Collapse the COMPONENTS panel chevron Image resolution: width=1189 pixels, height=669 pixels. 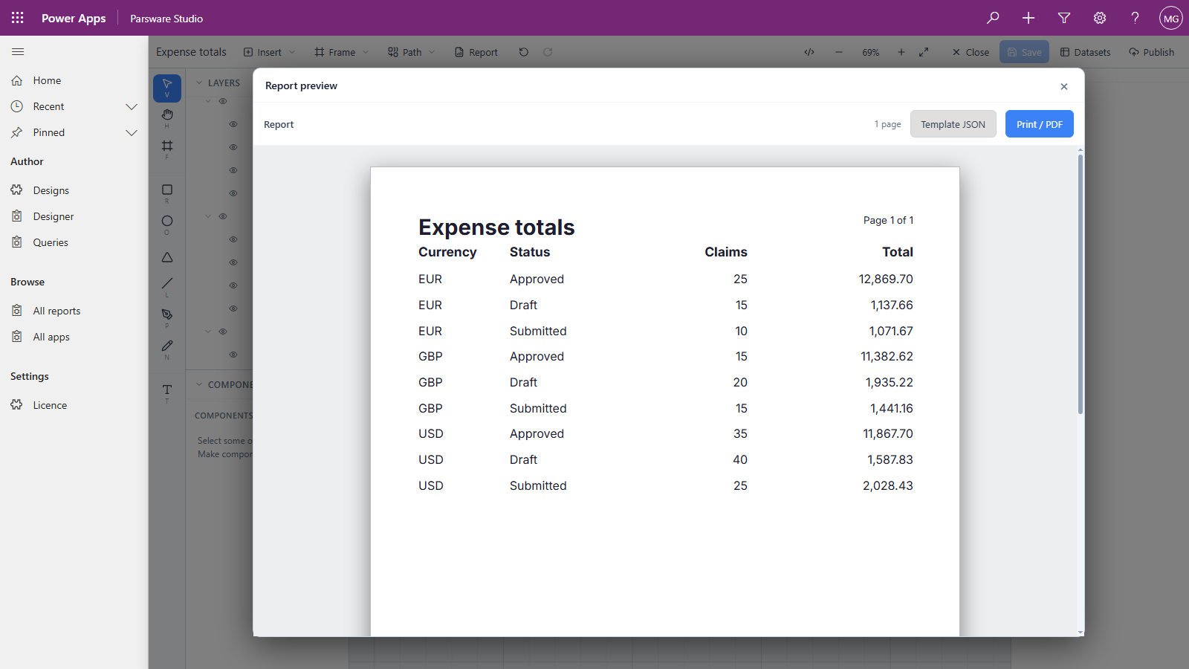tap(199, 384)
